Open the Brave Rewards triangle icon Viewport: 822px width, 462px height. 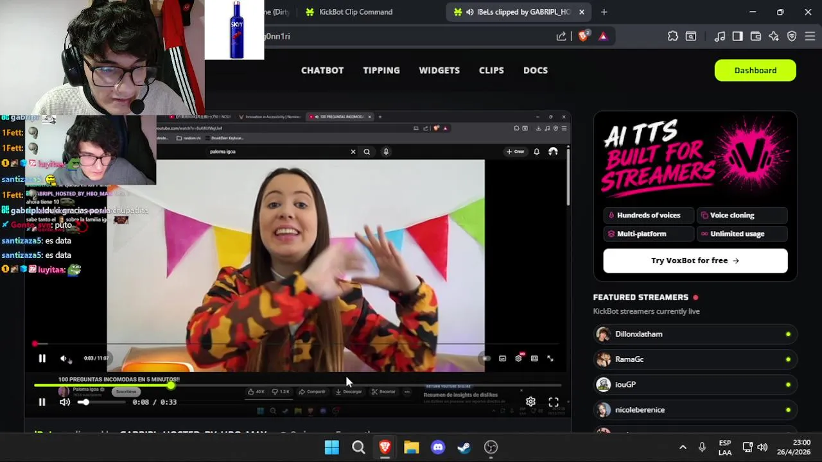pyautogui.click(x=603, y=37)
